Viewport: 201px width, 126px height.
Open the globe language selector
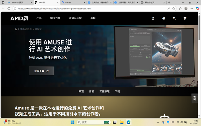tap(164, 18)
